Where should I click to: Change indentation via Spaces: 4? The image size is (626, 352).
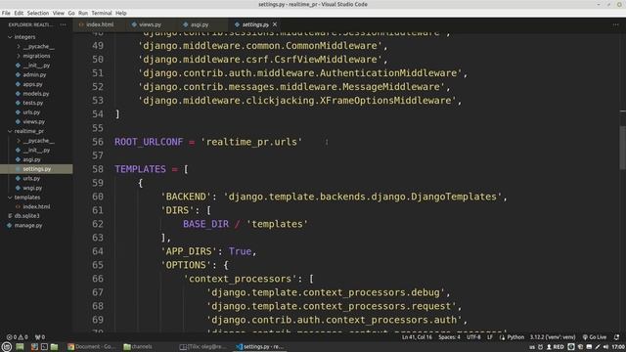[449, 337]
